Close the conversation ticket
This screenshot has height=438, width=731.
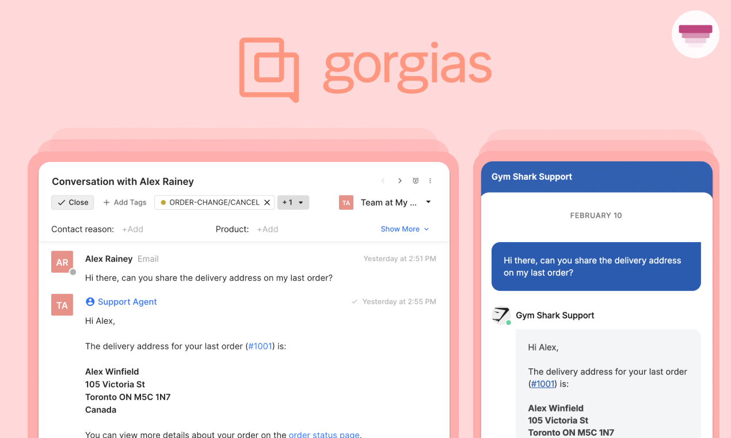coord(73,202)
